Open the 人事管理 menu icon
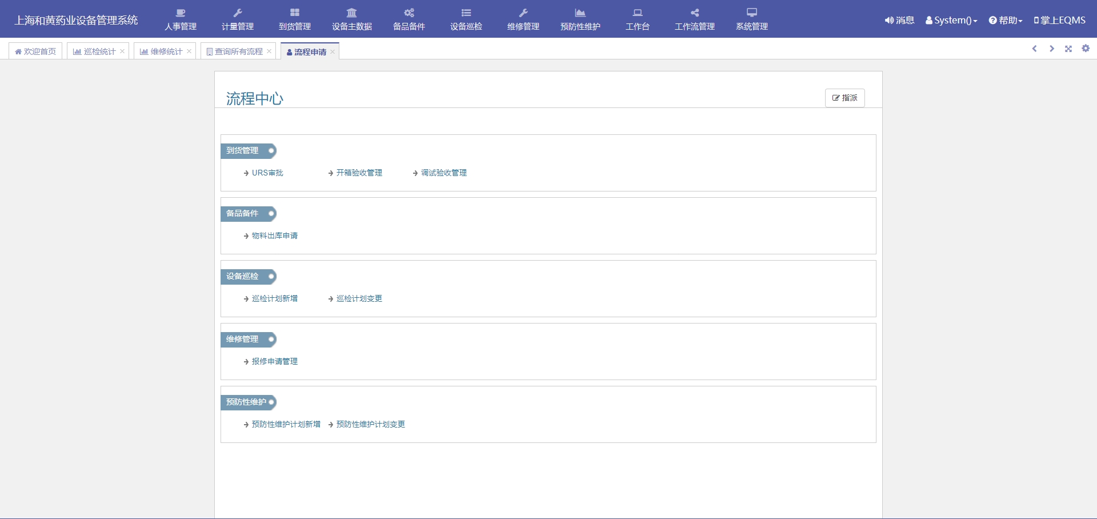 (x=181, y=13)
